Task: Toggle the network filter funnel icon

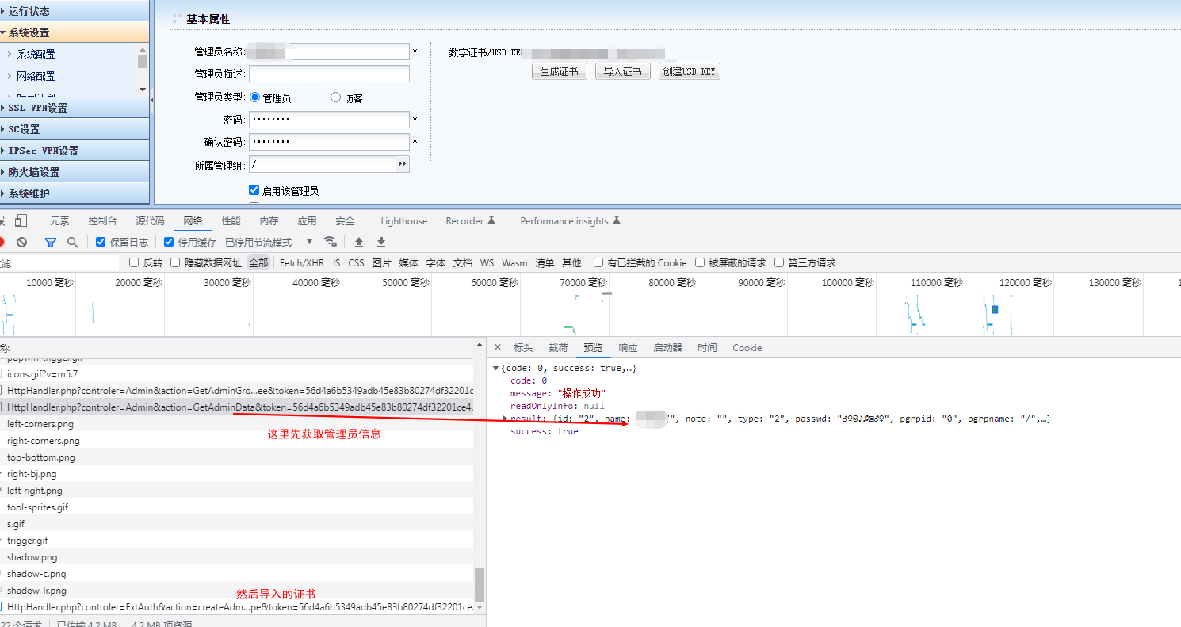Action: pyautogui.click(x=51, y=242)
